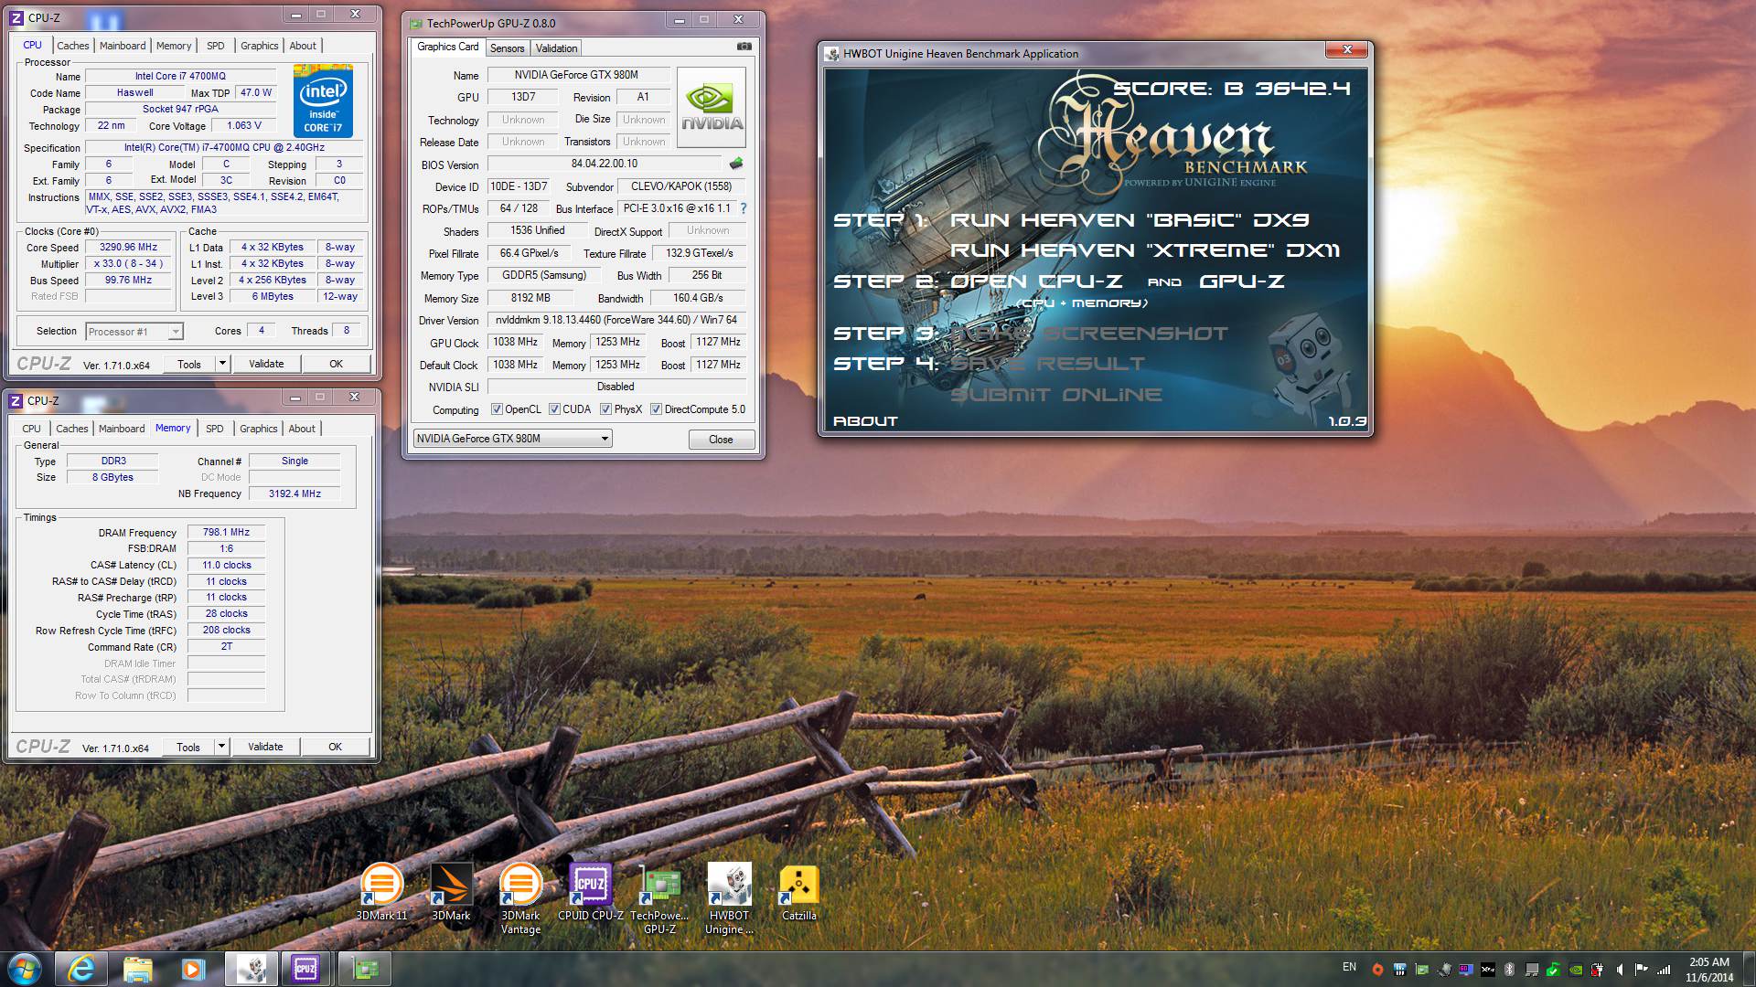Click the Core Speed value 3290.96 MHz
This screenshot has width=1756, height=987.
[x=129, y=247]
